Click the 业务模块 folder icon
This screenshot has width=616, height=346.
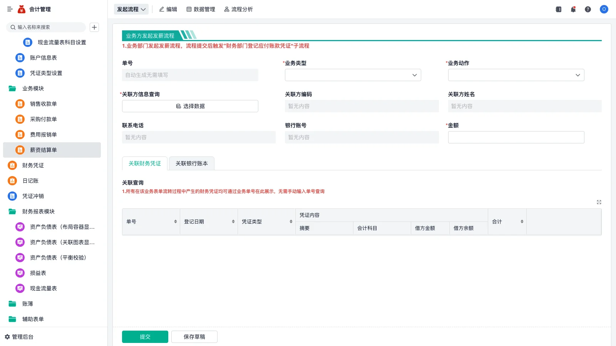(12, 88)
